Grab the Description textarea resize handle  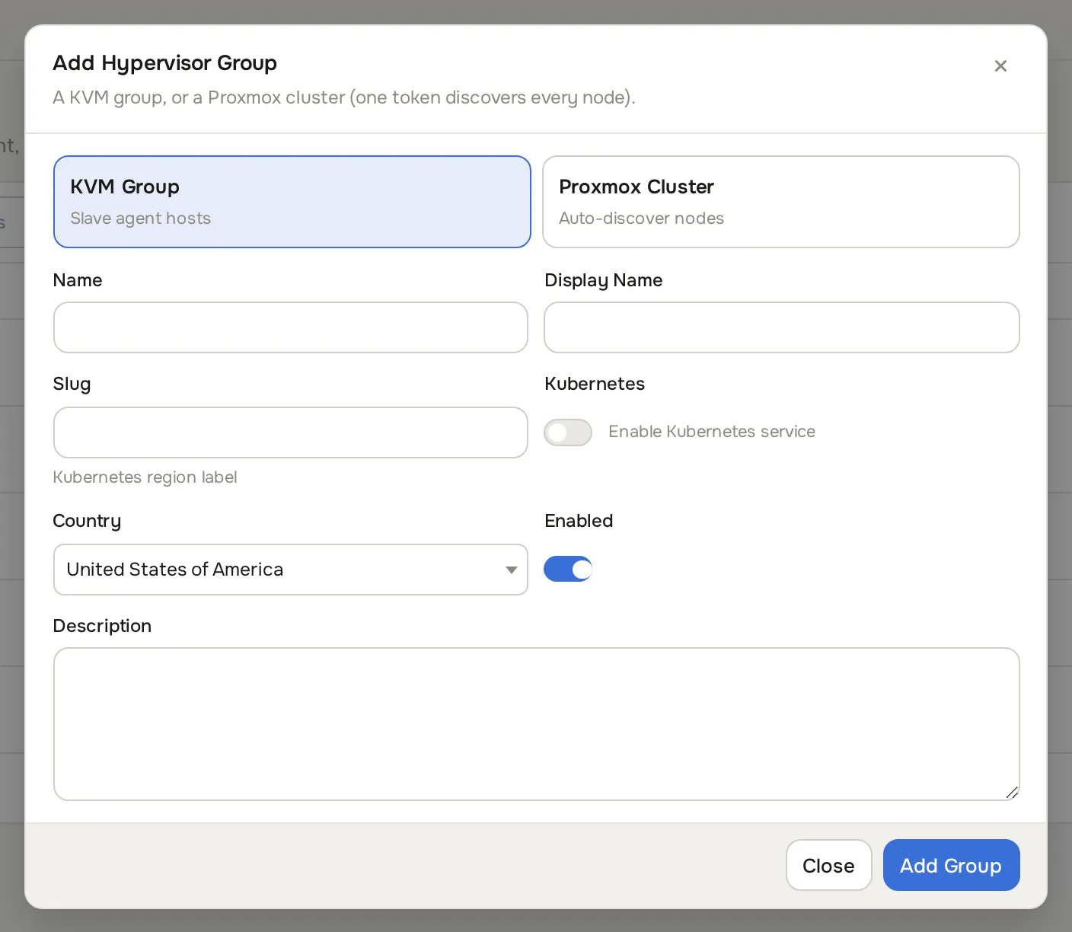click(1012, 793)
